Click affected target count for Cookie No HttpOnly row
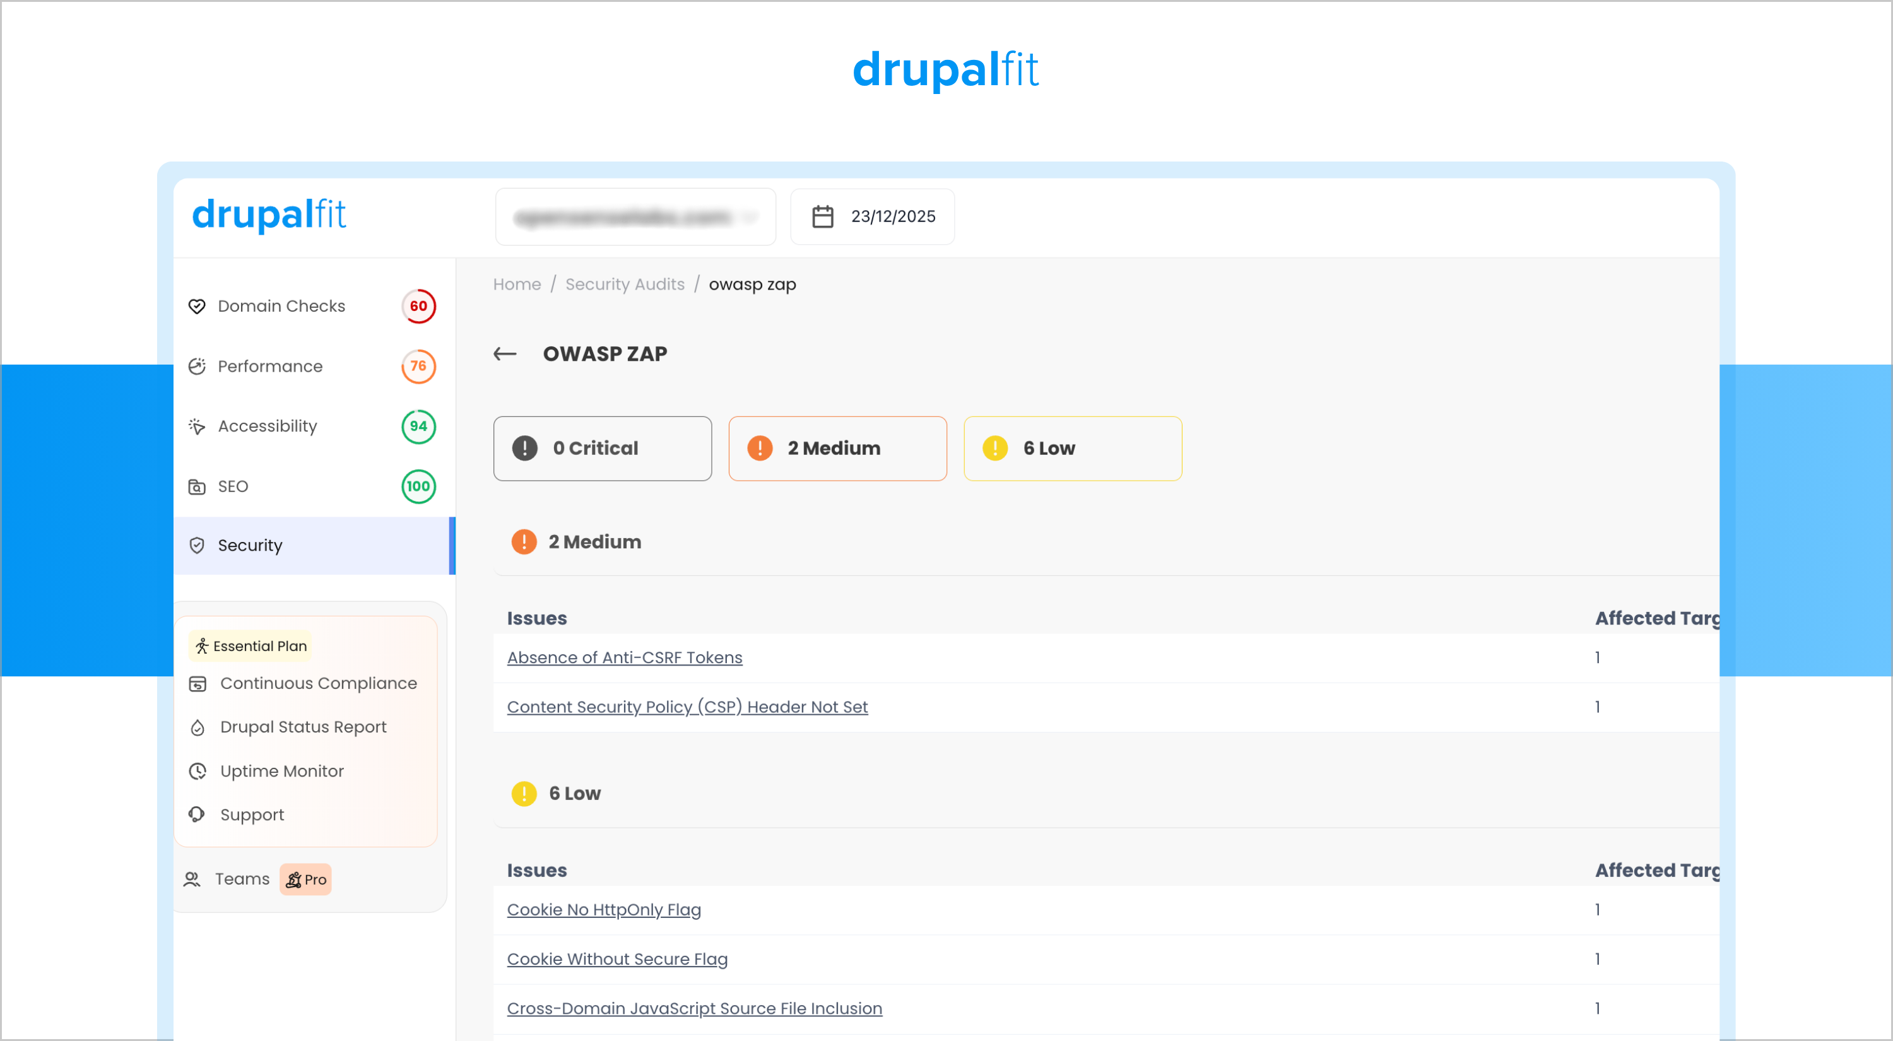Viewport: 1893px width, 1041px height. tap(1598, 910)
